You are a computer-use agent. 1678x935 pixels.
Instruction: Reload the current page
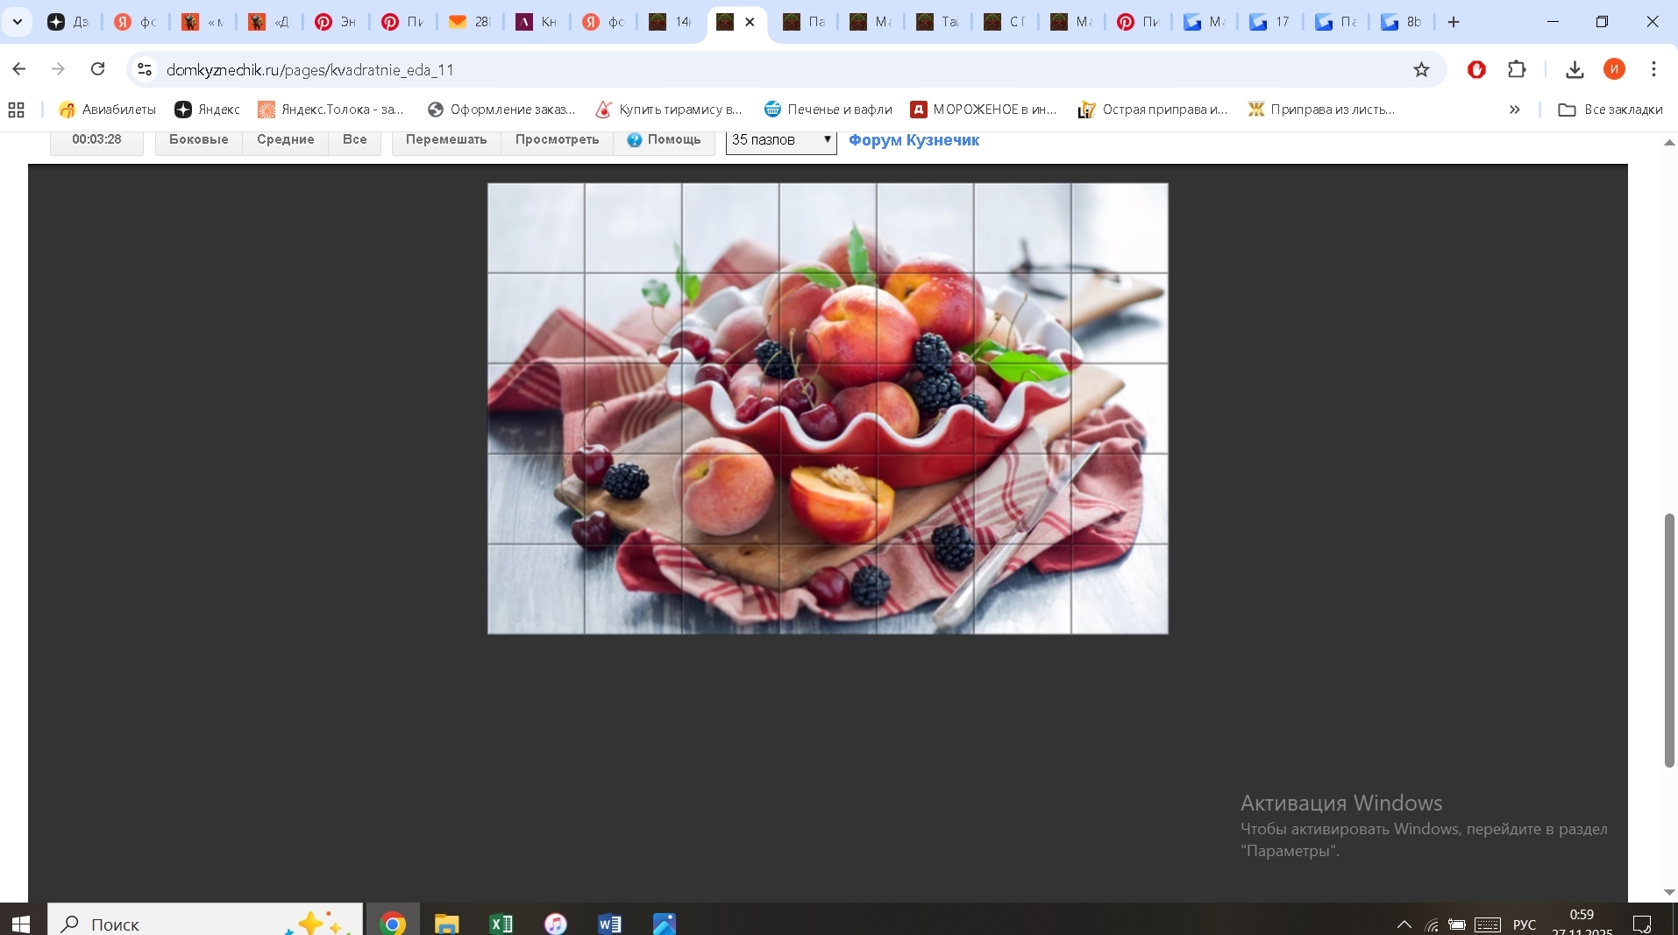pyautogui.click(x=97, y=69)
